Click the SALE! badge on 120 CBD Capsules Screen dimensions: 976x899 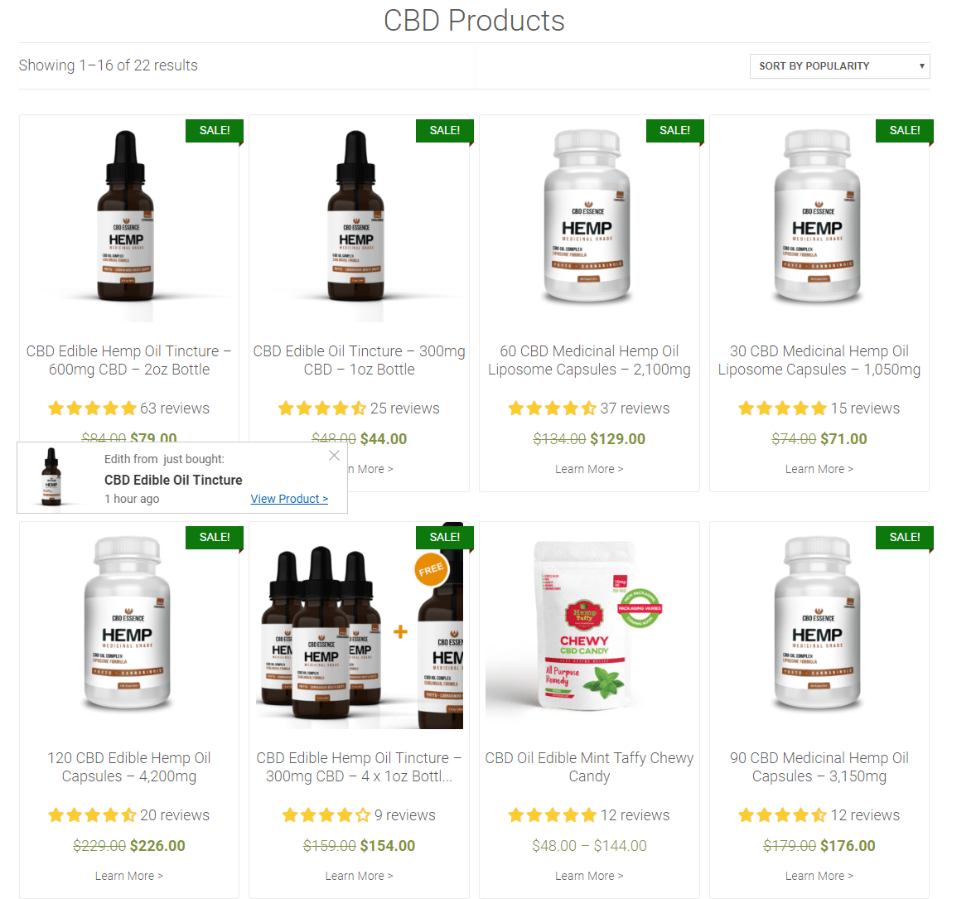pos(214,537)
